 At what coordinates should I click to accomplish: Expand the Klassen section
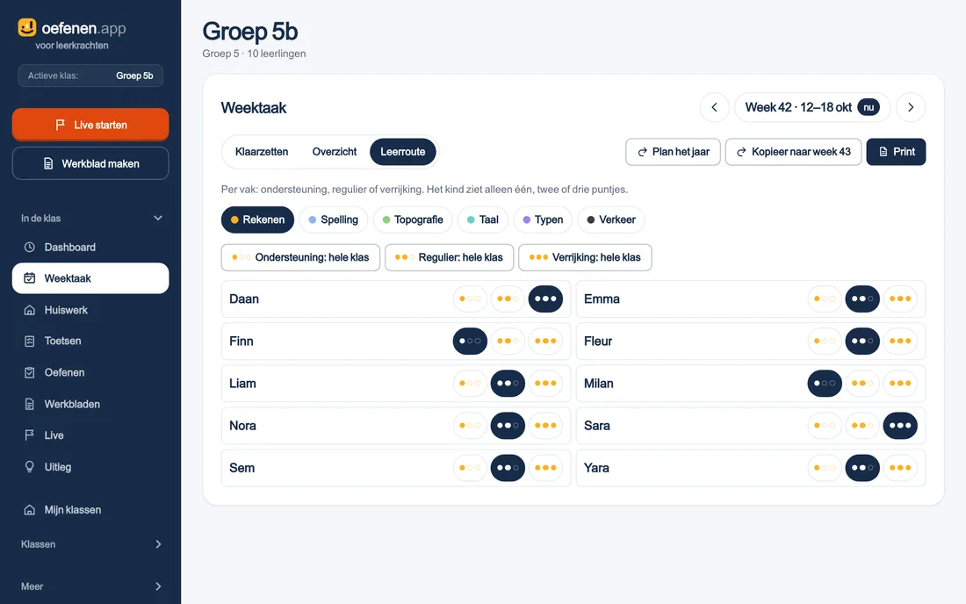158,544
